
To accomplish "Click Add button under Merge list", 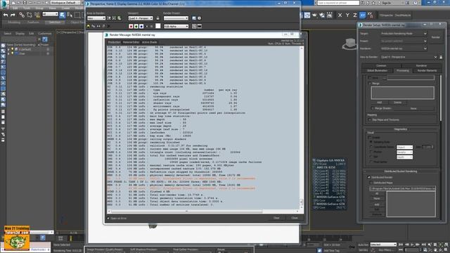I will (x=380, y=103).
